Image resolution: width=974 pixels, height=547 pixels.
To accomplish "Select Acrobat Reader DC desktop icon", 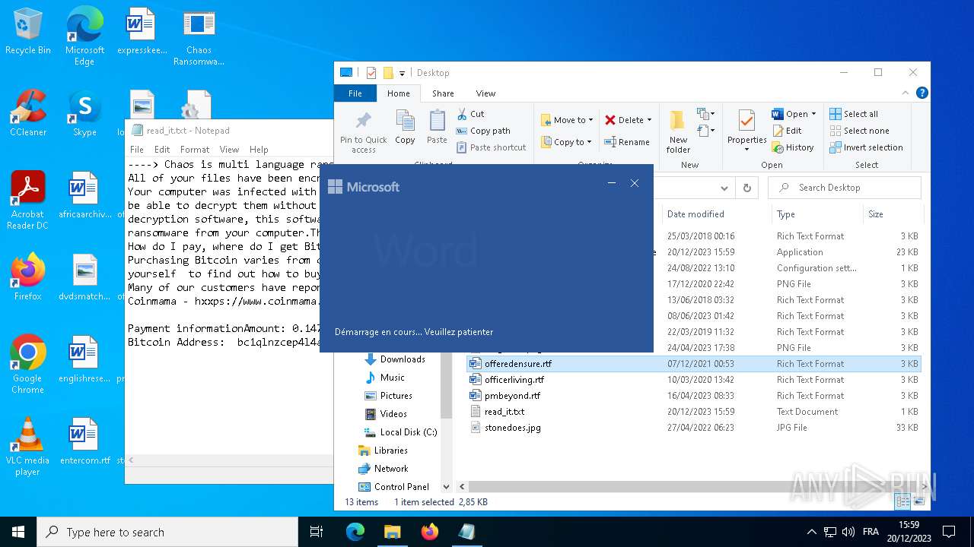I will click(x=28, y=201).
